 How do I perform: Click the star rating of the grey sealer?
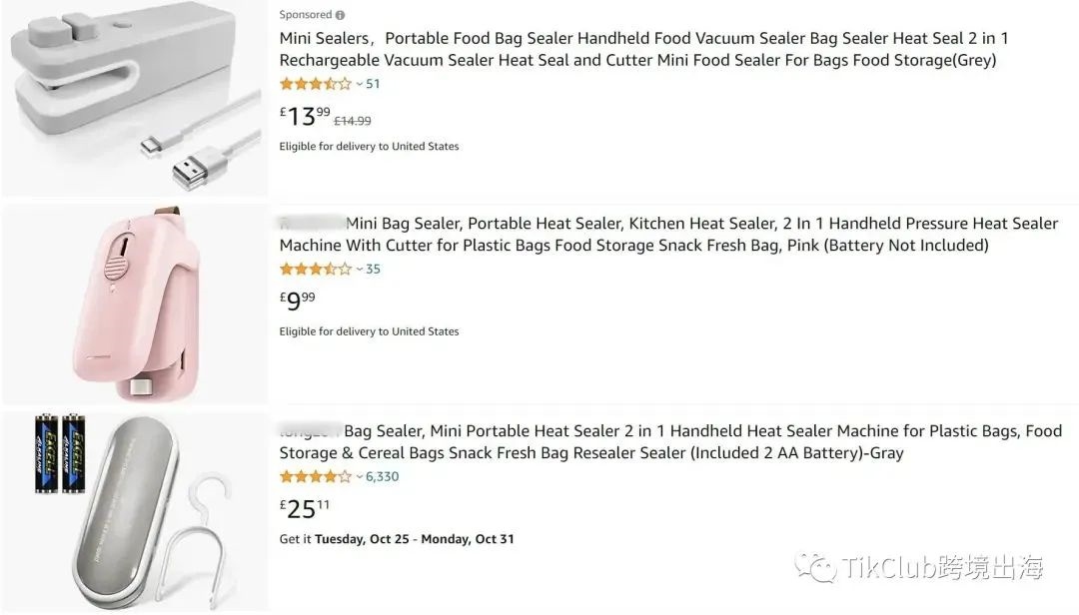(315, 84)
